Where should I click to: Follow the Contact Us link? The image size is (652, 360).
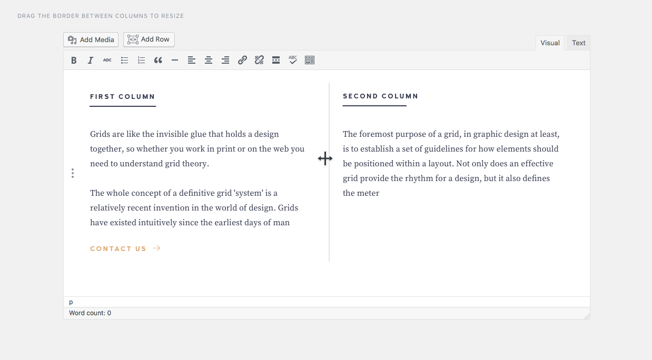point(125,248)
